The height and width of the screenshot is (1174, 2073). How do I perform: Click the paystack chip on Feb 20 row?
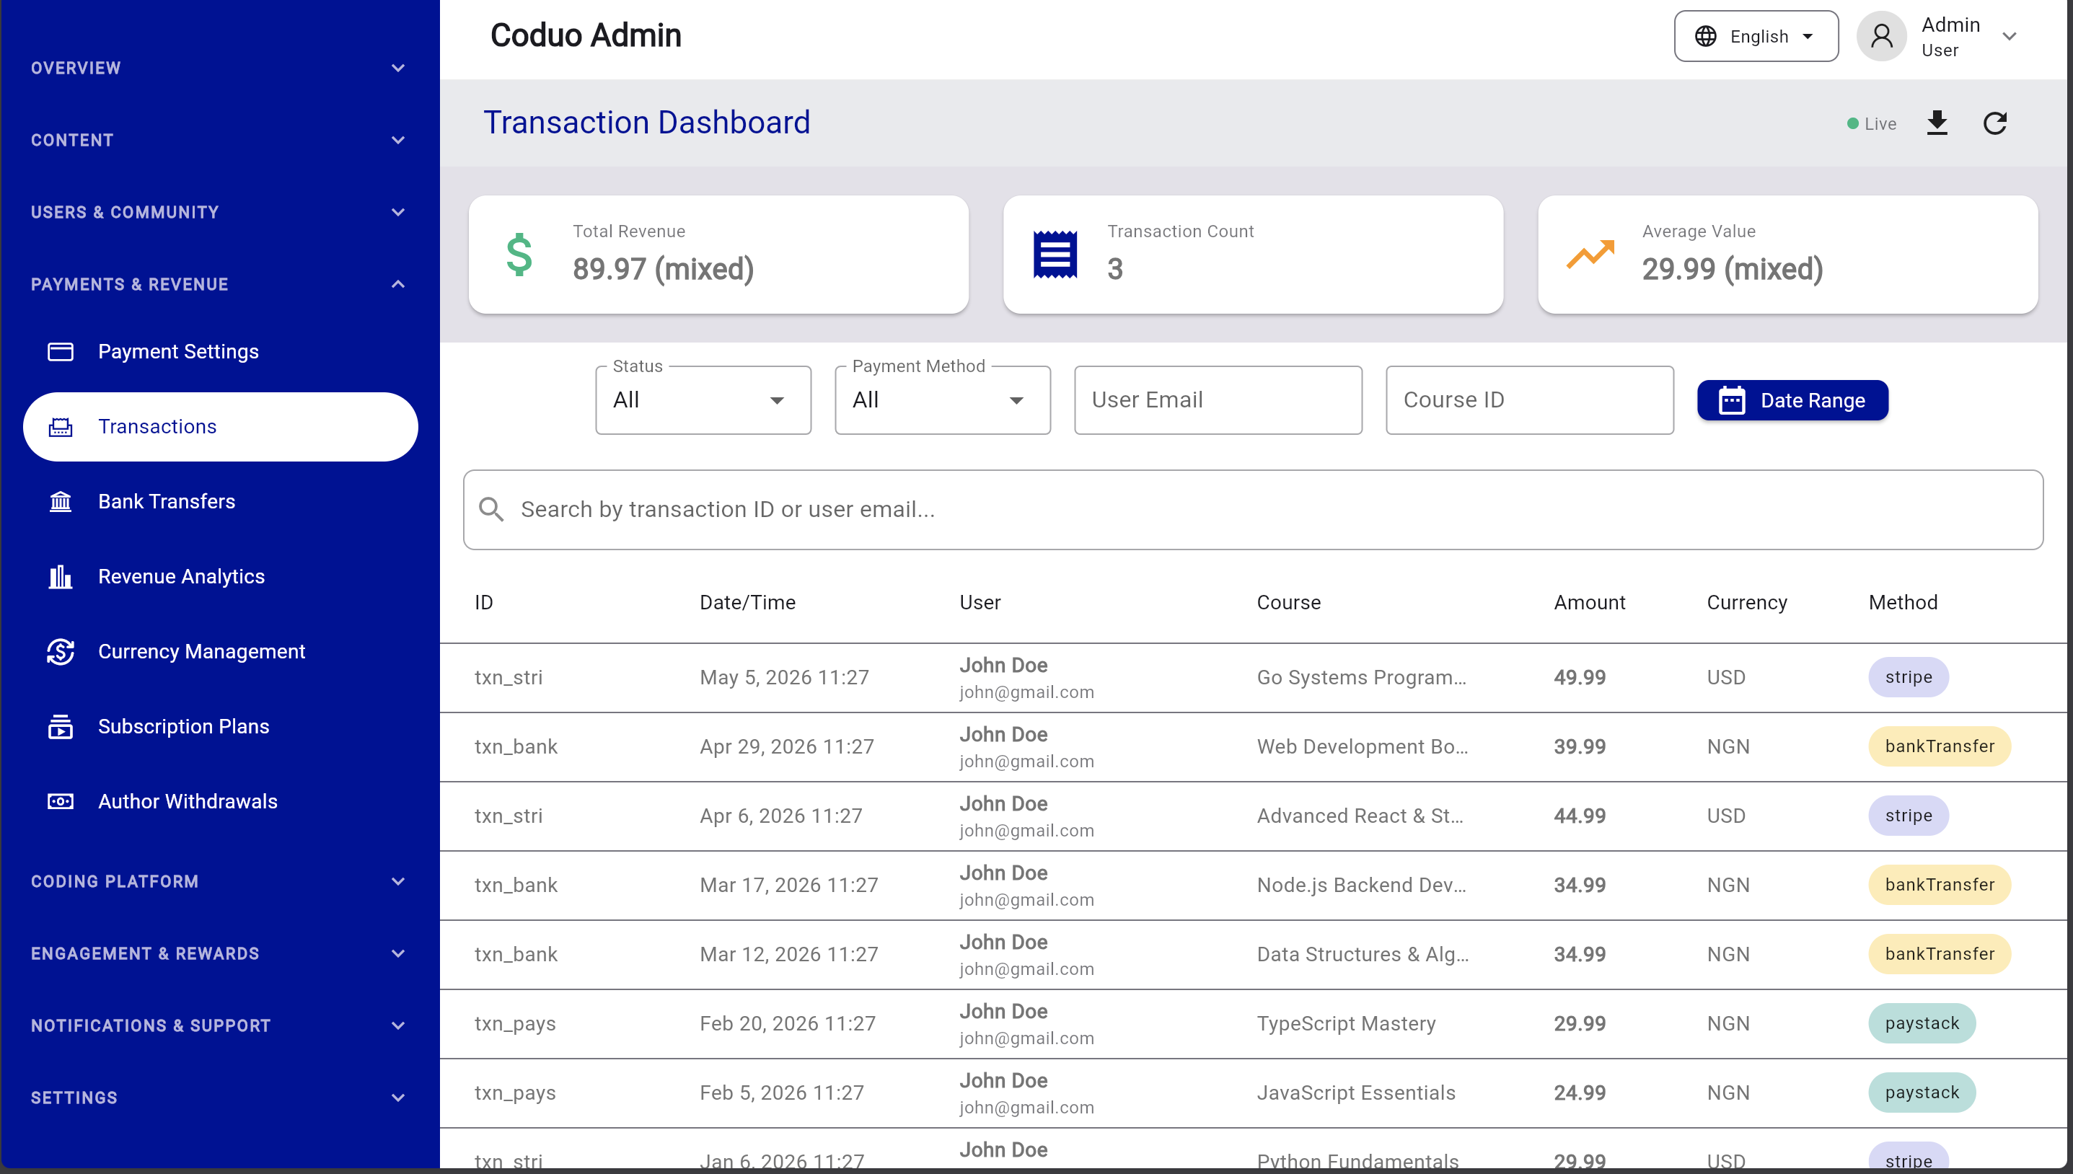click(1922, 1023)
